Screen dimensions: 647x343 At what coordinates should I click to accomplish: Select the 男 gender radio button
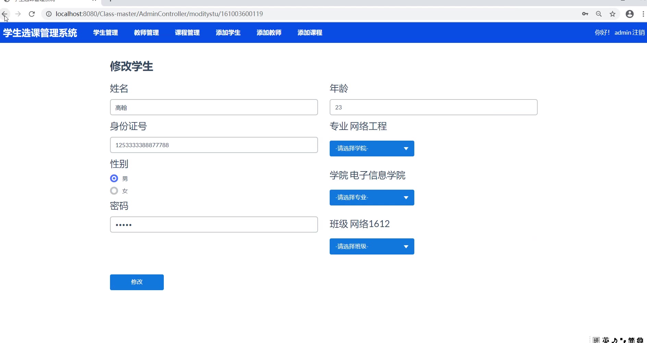[114, 178]
